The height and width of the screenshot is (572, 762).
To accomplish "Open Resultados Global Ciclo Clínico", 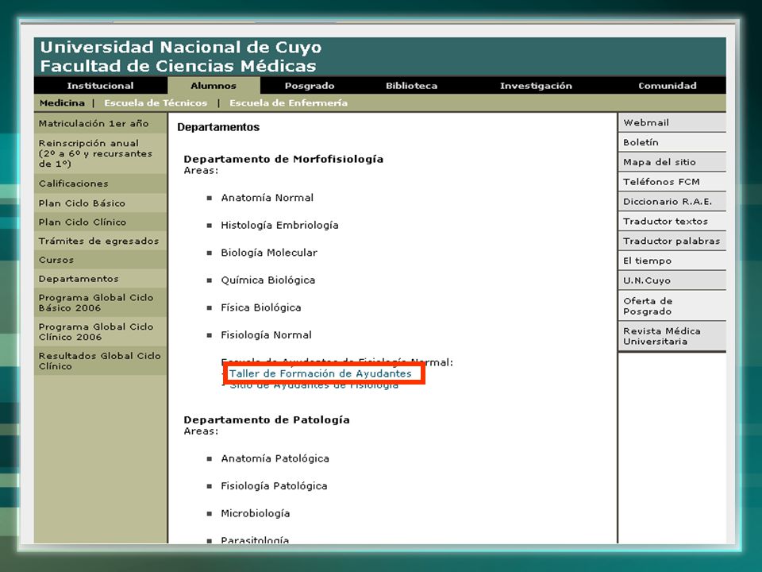I will pos(101,361).
